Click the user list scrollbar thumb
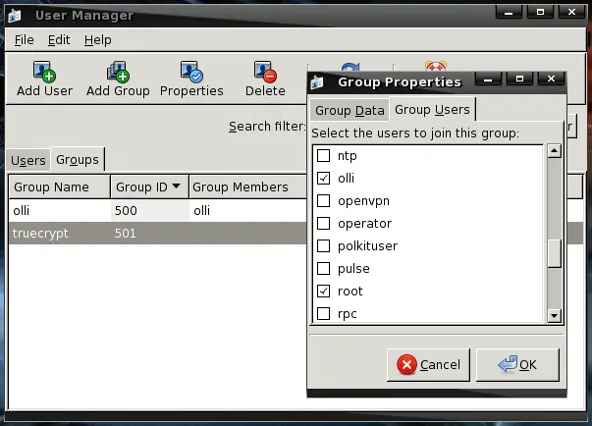 tap(555, 253)
